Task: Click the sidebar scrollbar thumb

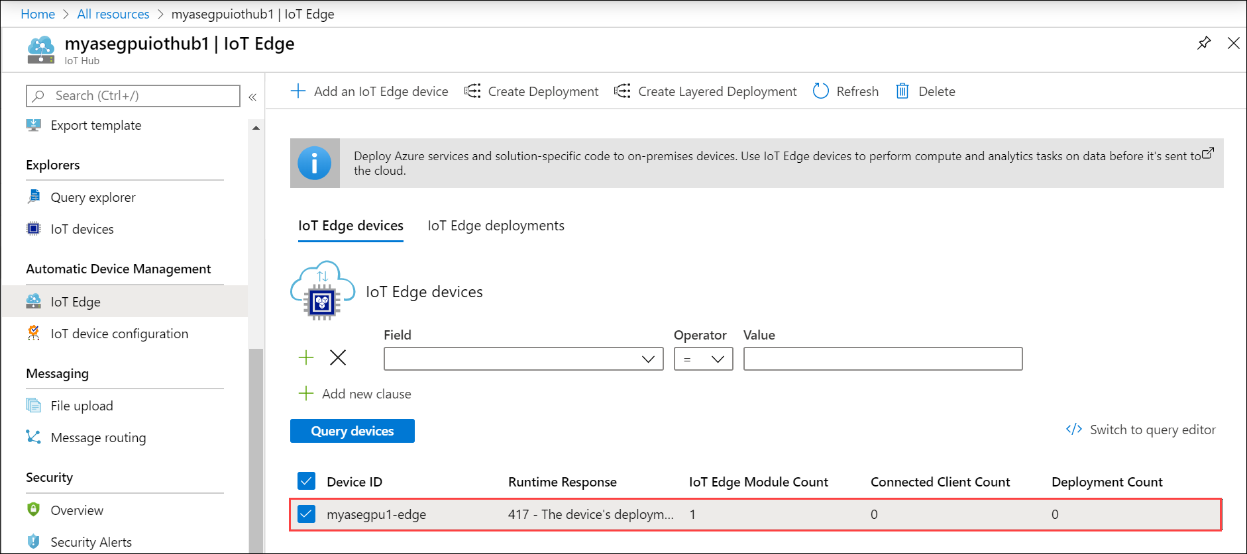Action: [x=256, y=450]
